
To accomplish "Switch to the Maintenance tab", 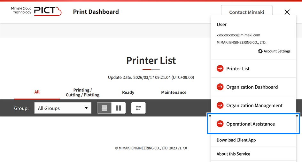I will (x=174, y=92).
